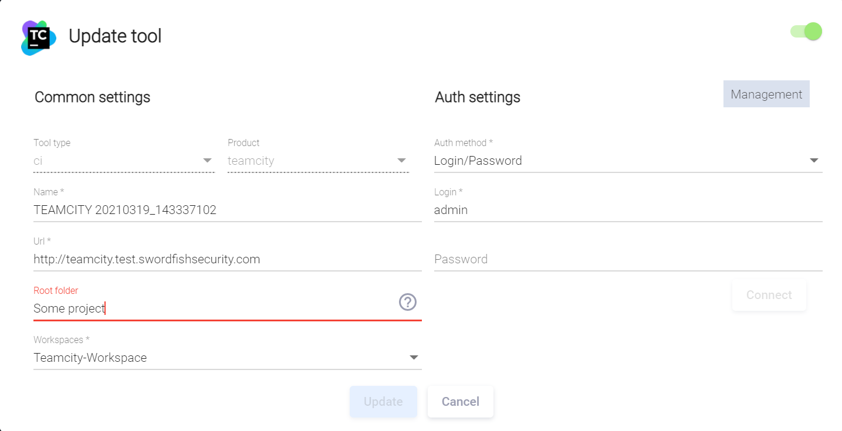Screen dimensions: 842x431
Task: Cancel the tool update
Action: [461, 402]
